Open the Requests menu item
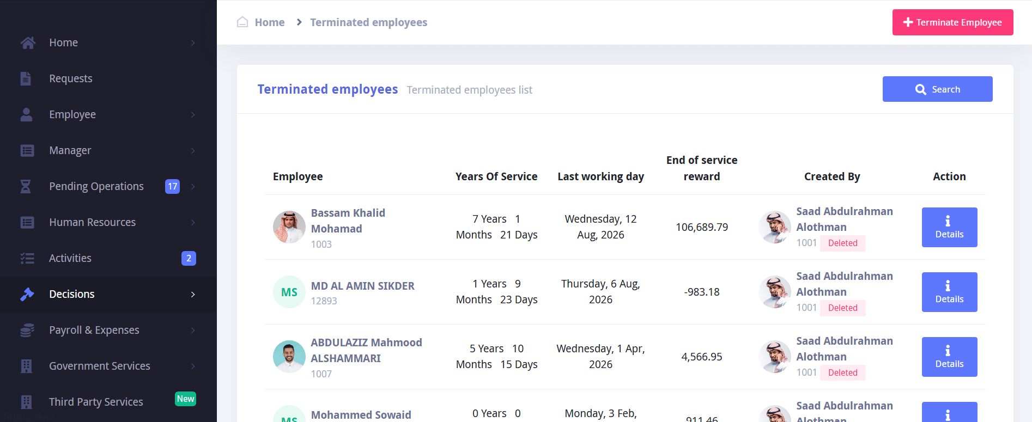This screenshot has height=422, width=1032. tap(108, 78)
